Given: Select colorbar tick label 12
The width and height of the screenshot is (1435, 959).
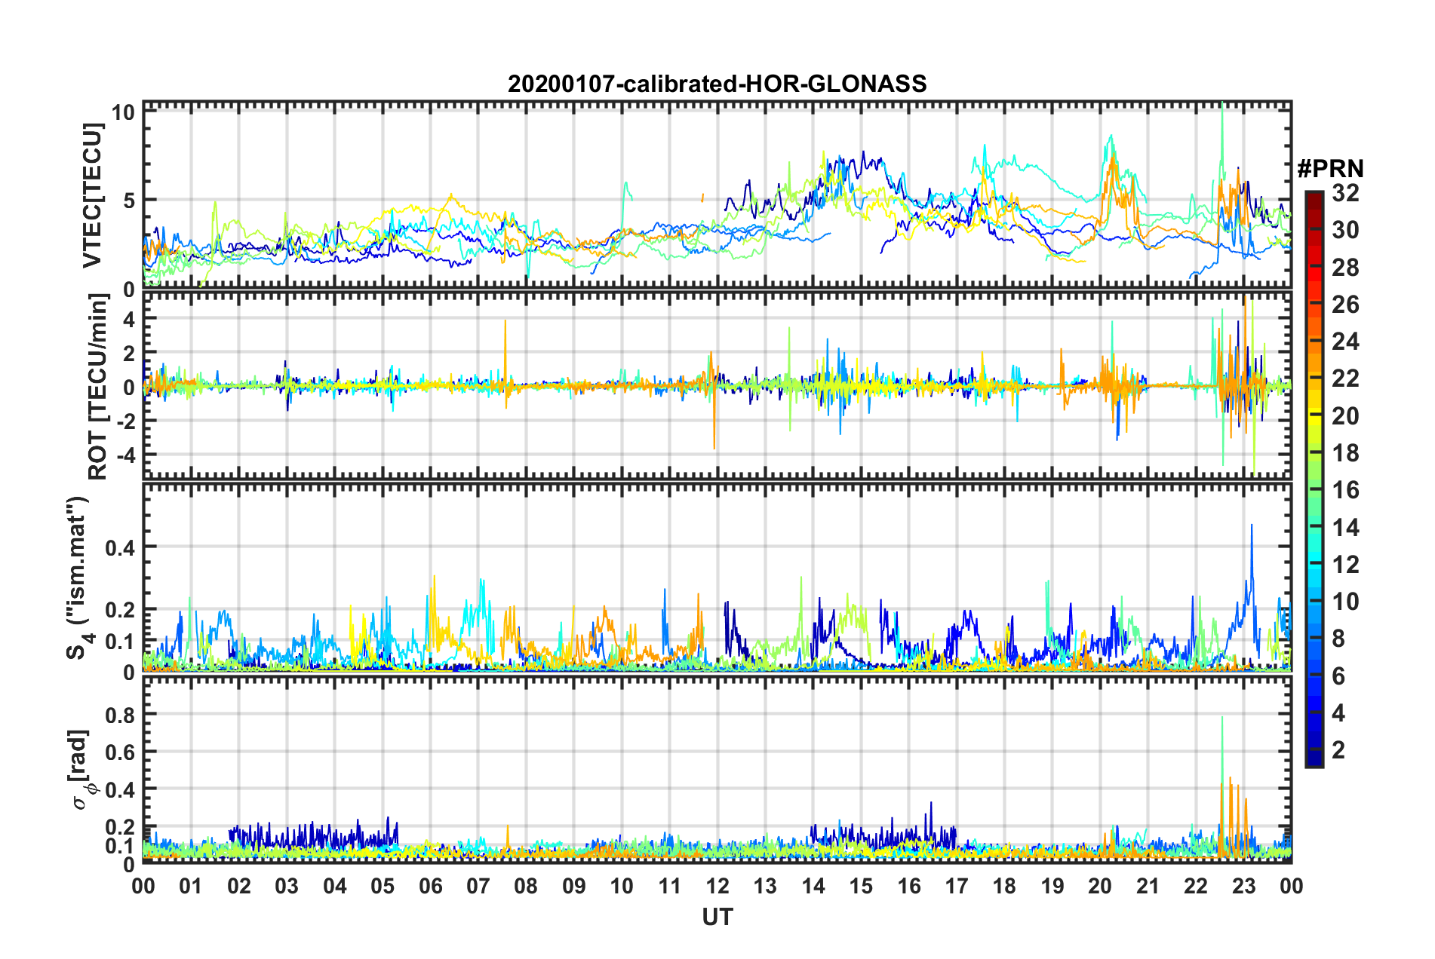Looking at the screenshot, I should click(1345, 564).
